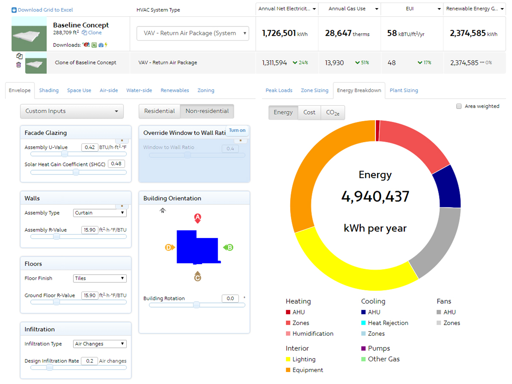This screenshot has height=384, width=512.
Task: Open the Floor Finish dropdown
Action: click(100, 278)
